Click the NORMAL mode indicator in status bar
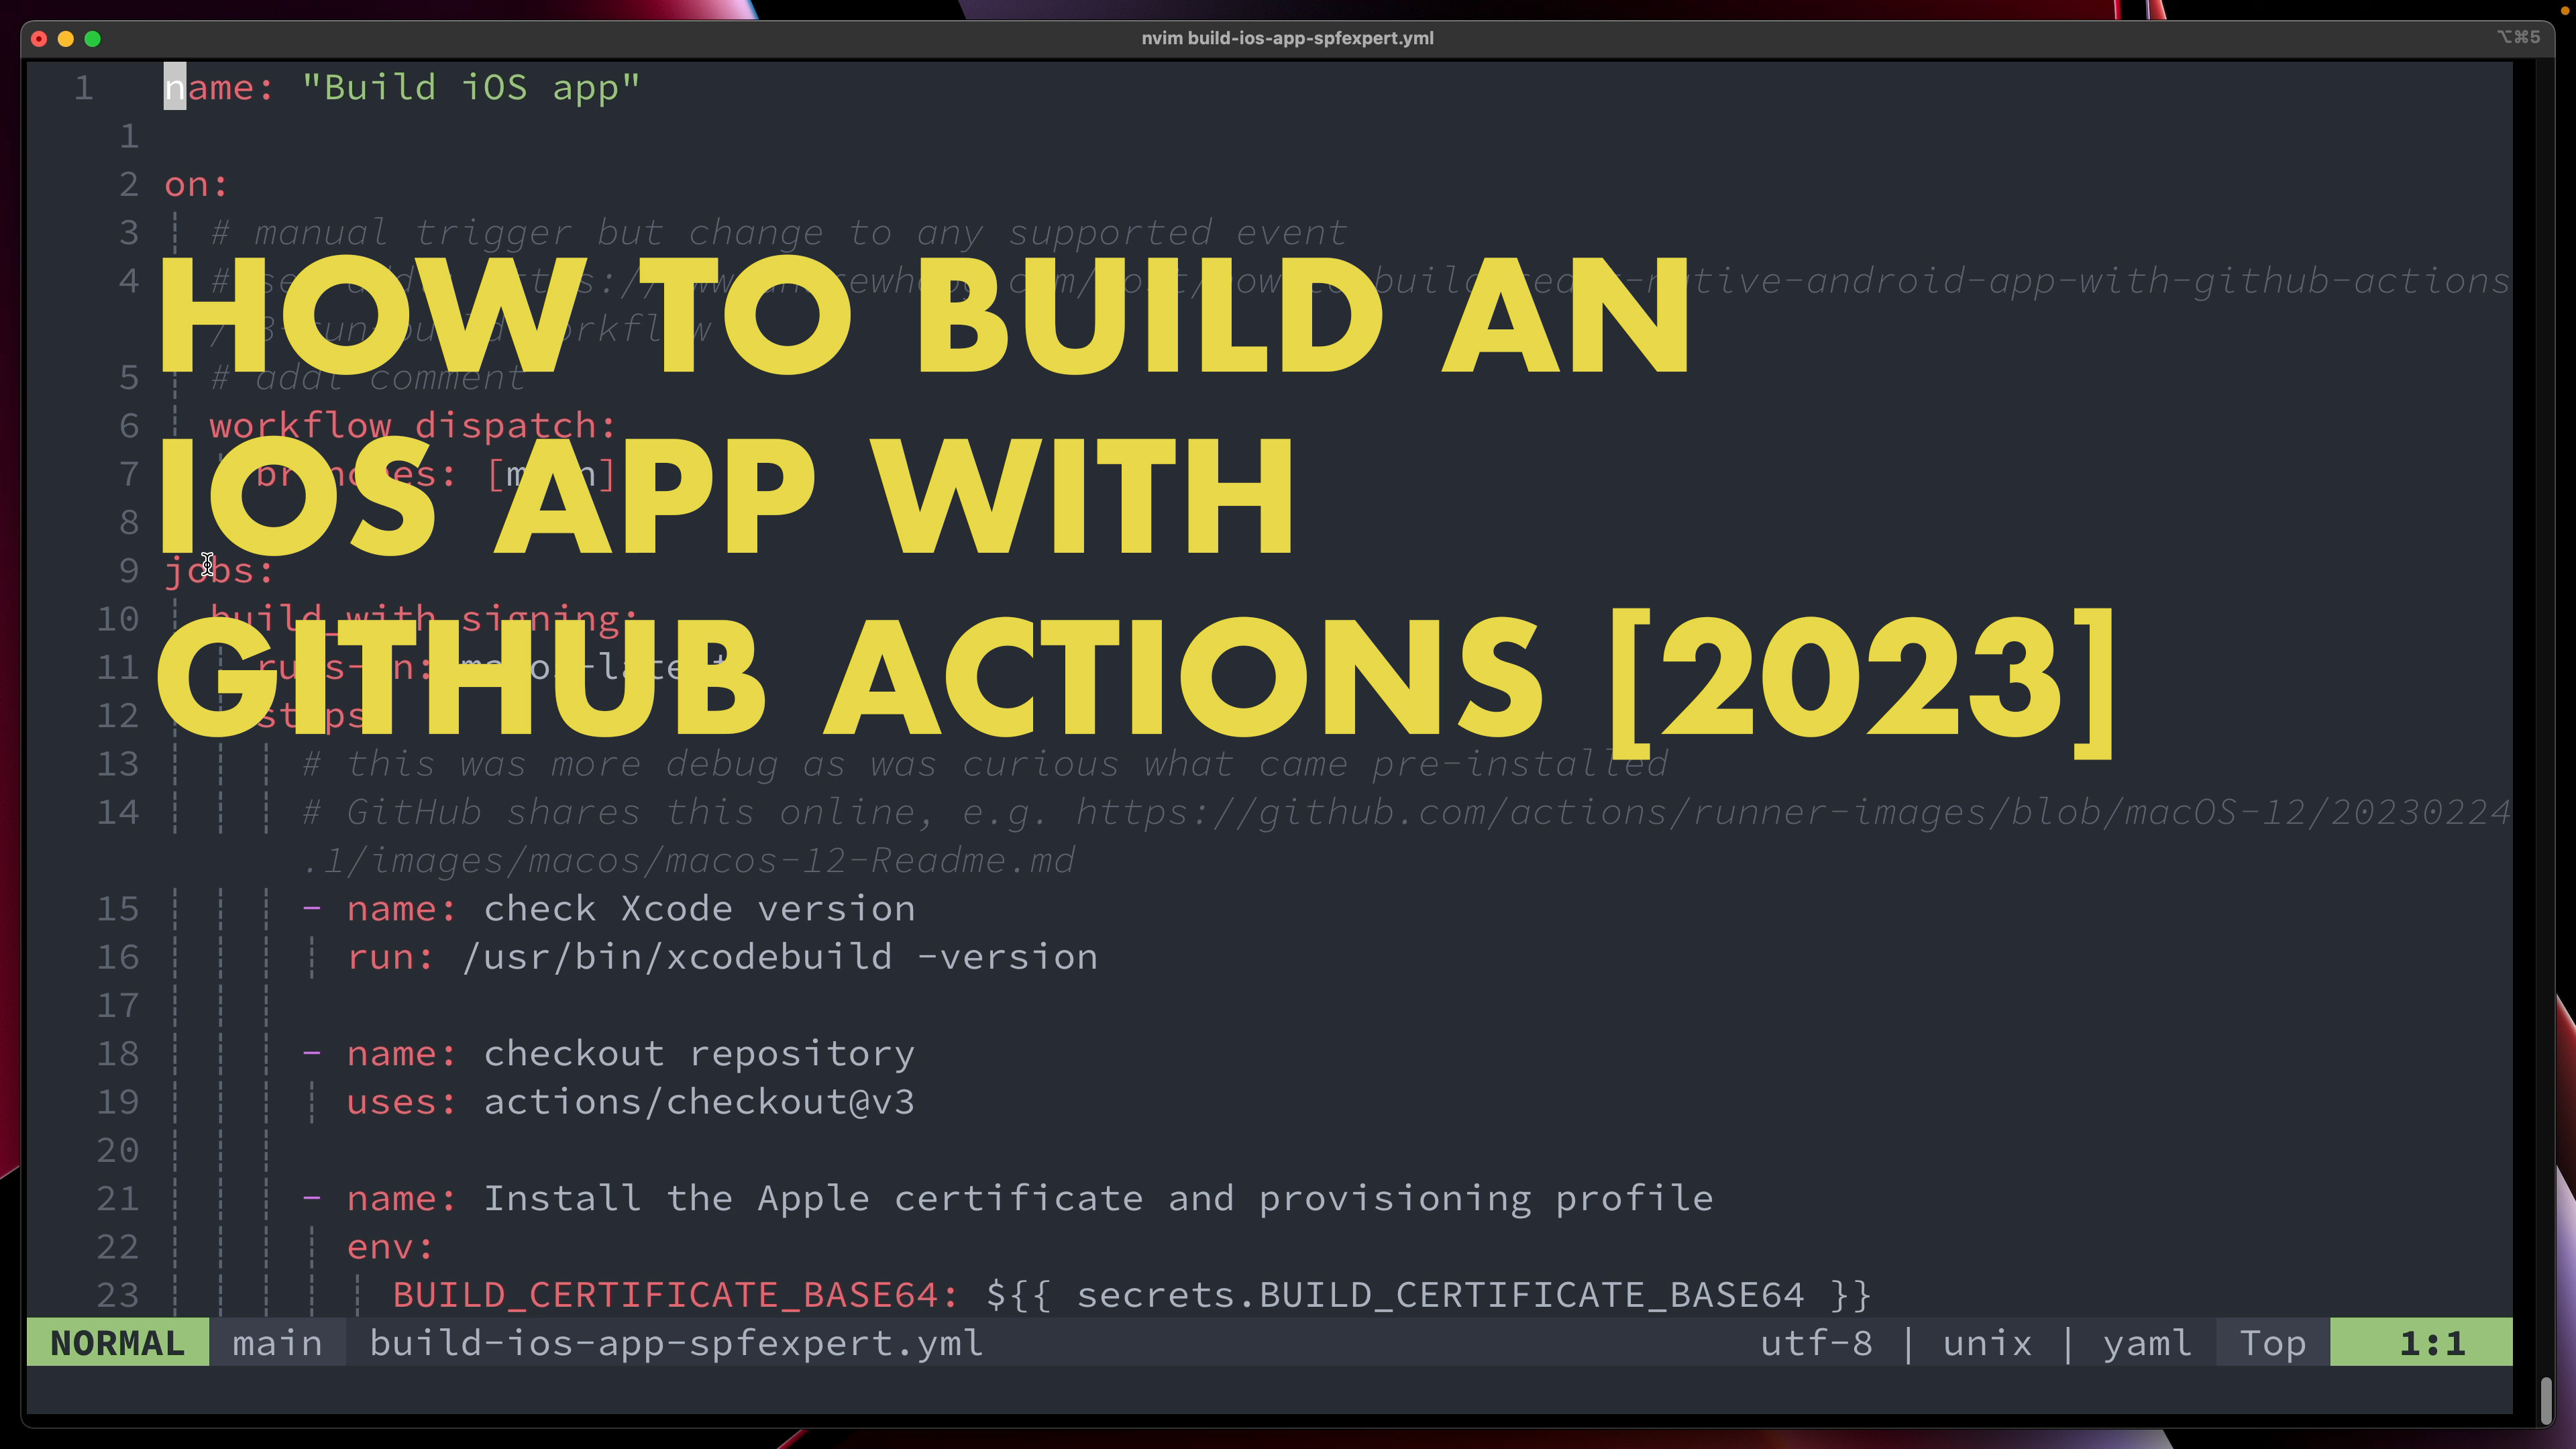This screenshot has height=1449, width=2576. pos(117,1343)
